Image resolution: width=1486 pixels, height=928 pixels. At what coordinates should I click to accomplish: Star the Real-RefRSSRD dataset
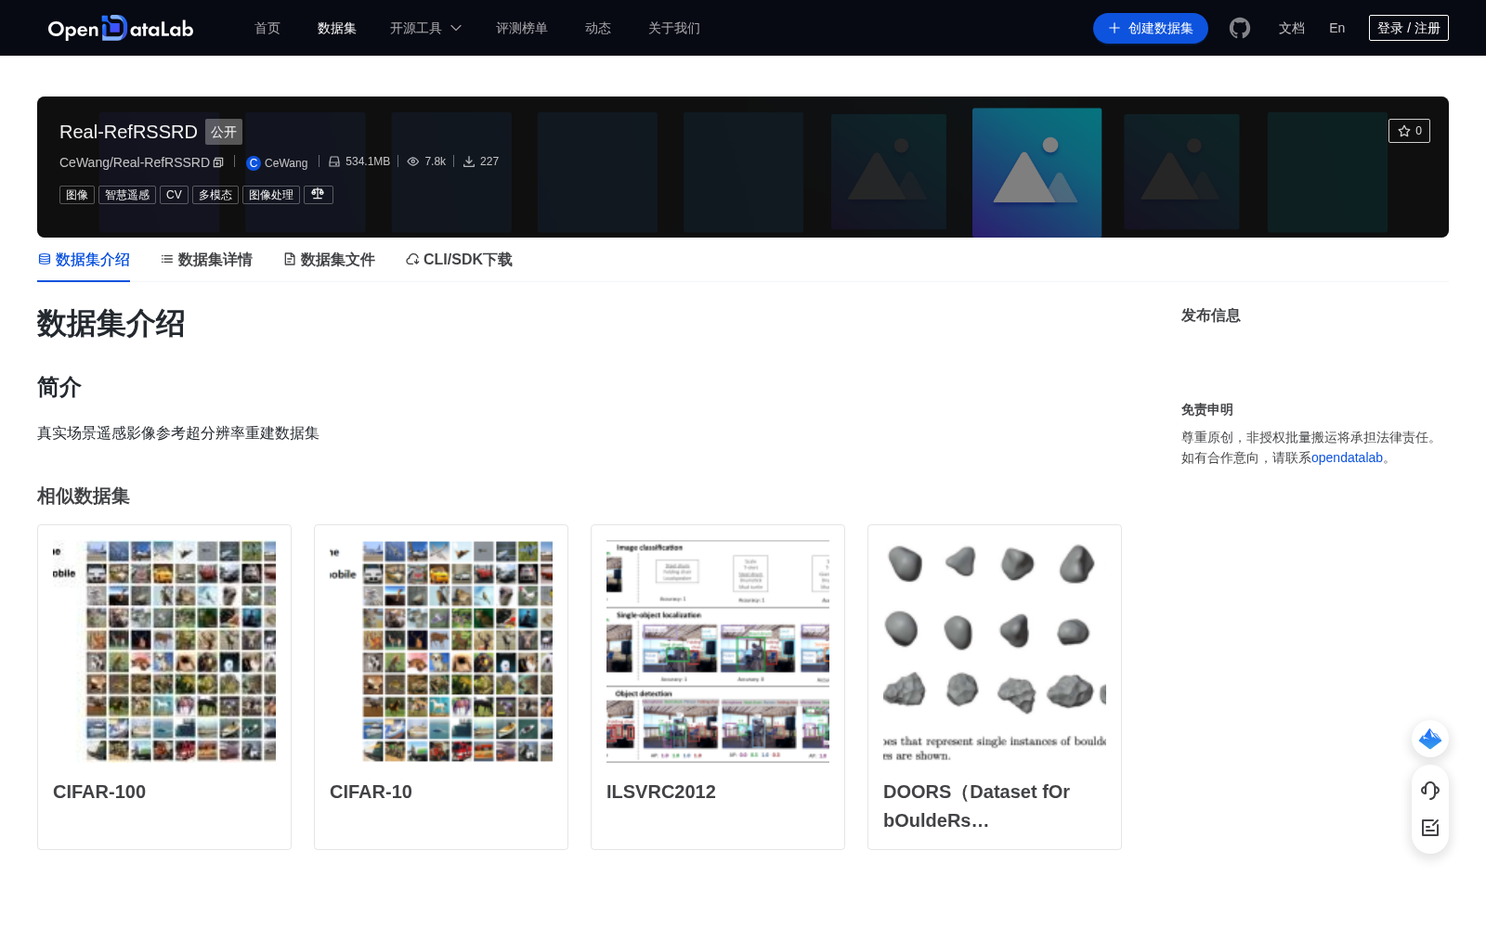[x=1409, y=131]
